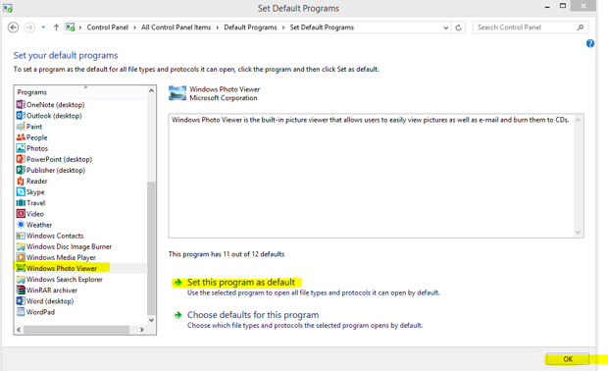The height and width of the screenshot is (371, 608).
Task: Click the search magnifier icon
Action: 581,27
